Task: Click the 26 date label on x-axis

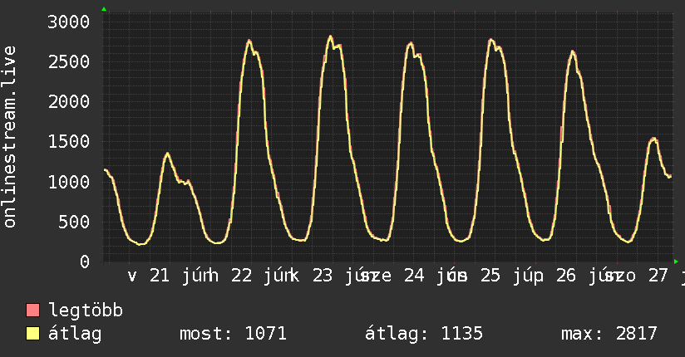Action: pos(566,276)
